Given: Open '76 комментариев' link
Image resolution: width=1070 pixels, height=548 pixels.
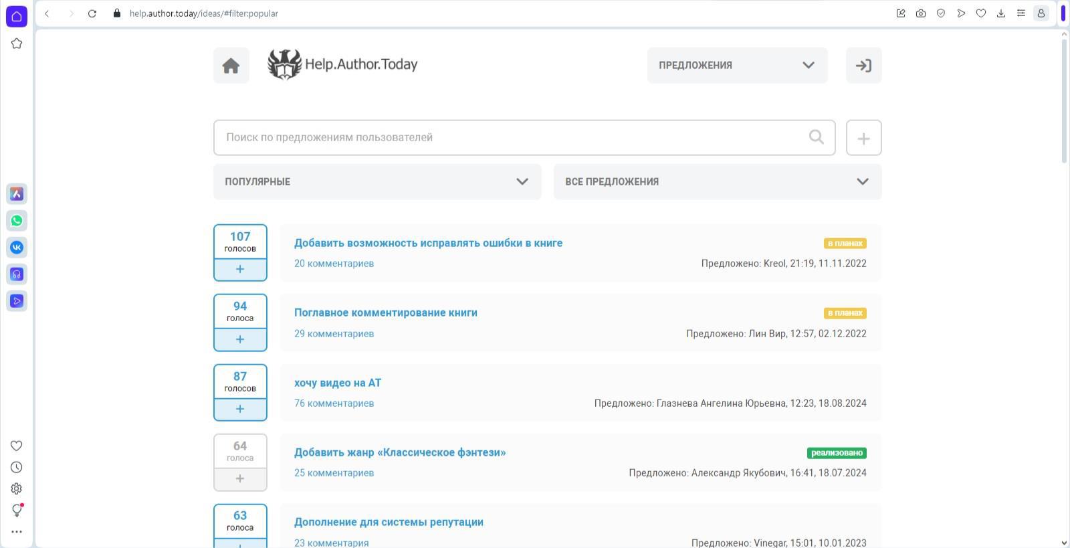Looking at the screenshot, I should pyautogui.click(x=334, y=403).
